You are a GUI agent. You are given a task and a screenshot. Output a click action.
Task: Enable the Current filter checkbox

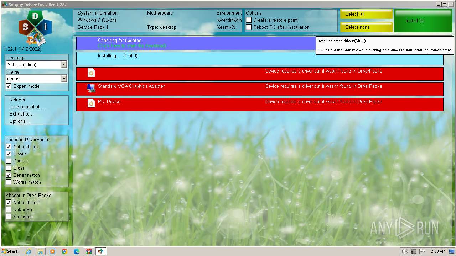[x=9, y=161]
